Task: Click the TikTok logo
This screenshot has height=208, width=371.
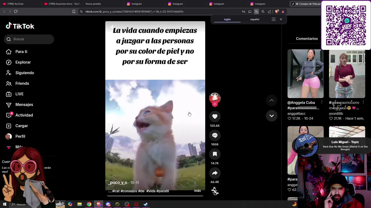Action: pyautogui.click(x=20, y=26)
